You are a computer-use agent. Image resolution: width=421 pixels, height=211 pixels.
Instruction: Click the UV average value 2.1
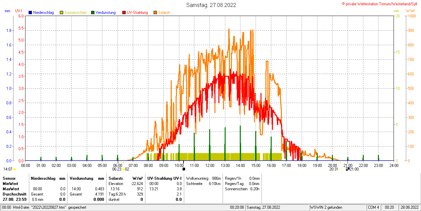179,194
